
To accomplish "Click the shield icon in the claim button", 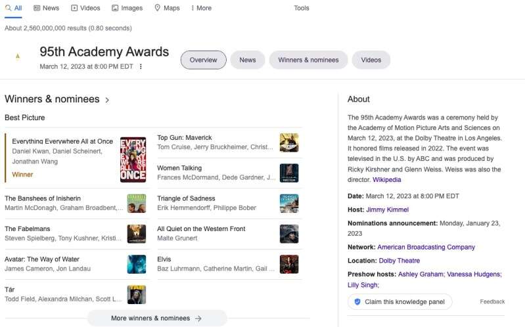I will point(357,302).
